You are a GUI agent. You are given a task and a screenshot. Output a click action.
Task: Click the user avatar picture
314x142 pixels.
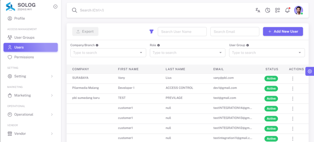(x=298, y=10)
